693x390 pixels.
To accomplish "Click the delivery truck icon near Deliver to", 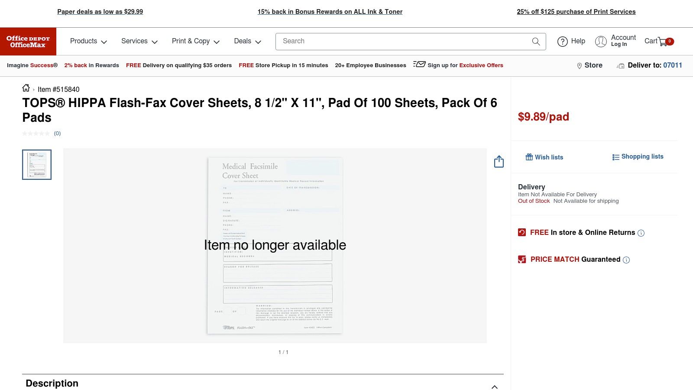I will click(x=620, y=65).
